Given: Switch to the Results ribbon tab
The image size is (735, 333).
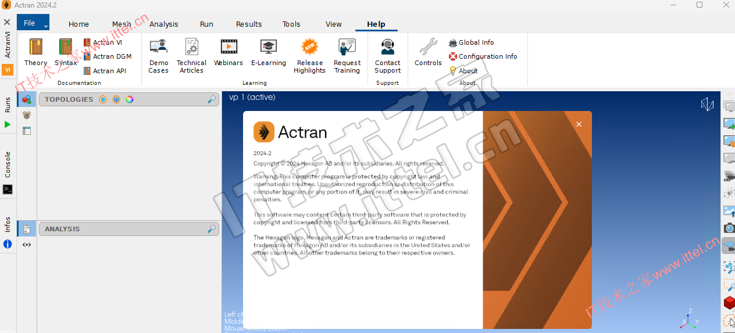Looking at the screenshot, I should (249, 24).
